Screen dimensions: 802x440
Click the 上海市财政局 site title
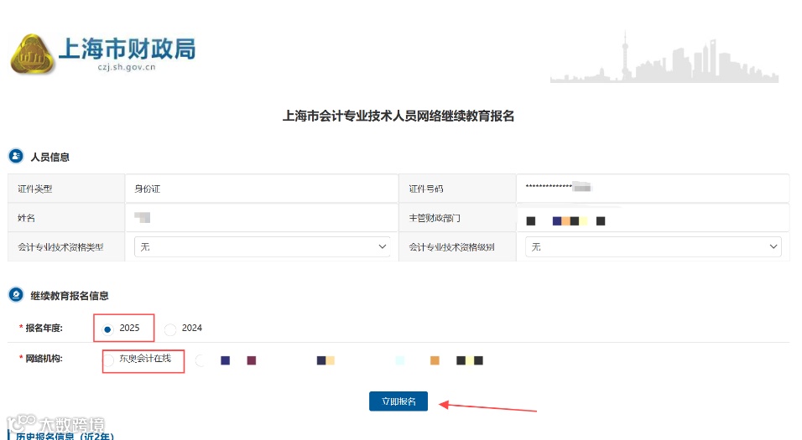(127, 49)
